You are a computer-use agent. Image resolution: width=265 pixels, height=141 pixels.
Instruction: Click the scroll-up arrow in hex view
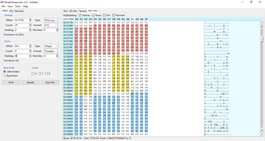coord(262,23)
